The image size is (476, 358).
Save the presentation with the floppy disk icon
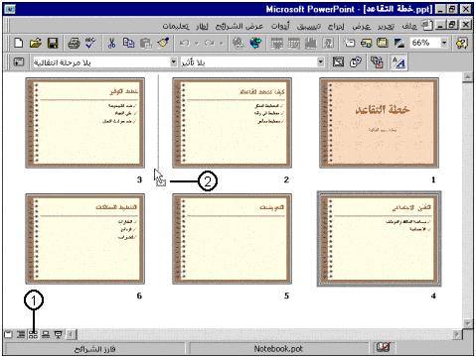[53, 43]
